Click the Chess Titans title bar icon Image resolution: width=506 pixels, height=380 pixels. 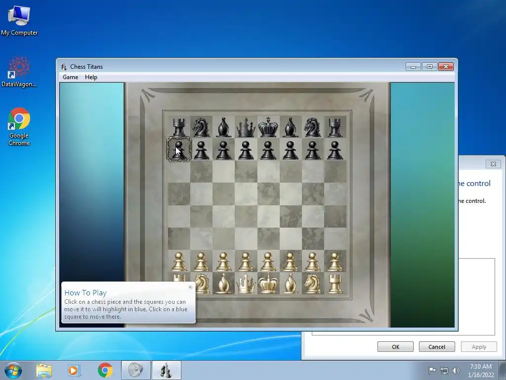click(x=64, y=67)
